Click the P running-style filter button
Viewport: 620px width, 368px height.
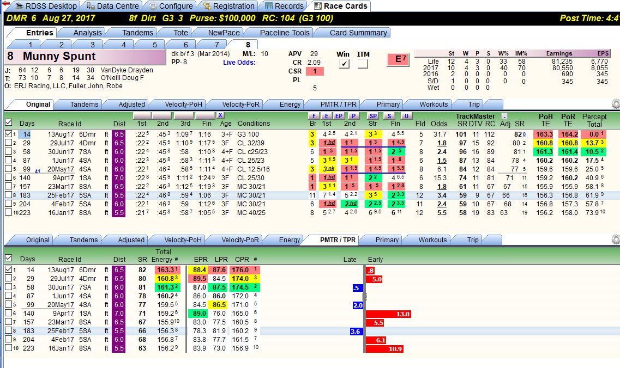click(353, 116)
